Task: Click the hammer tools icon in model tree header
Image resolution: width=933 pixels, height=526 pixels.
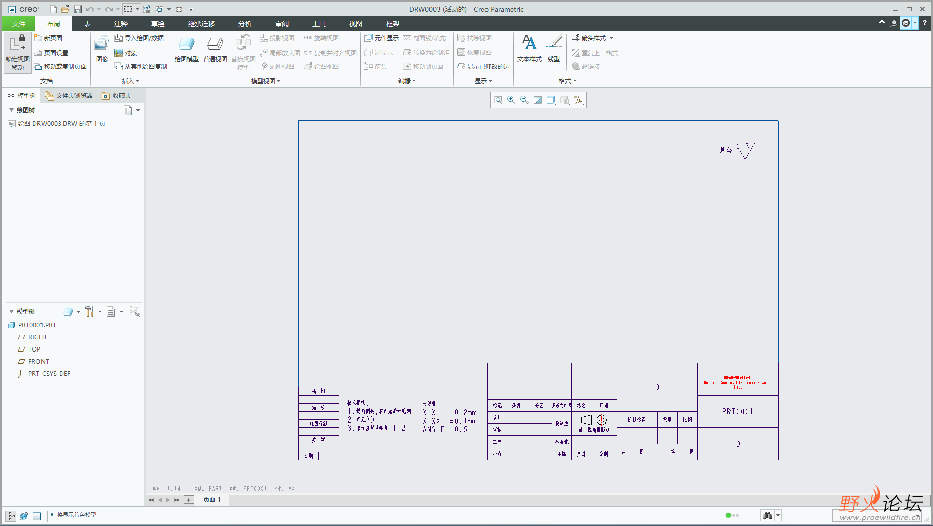Action: tap(90, 312)
